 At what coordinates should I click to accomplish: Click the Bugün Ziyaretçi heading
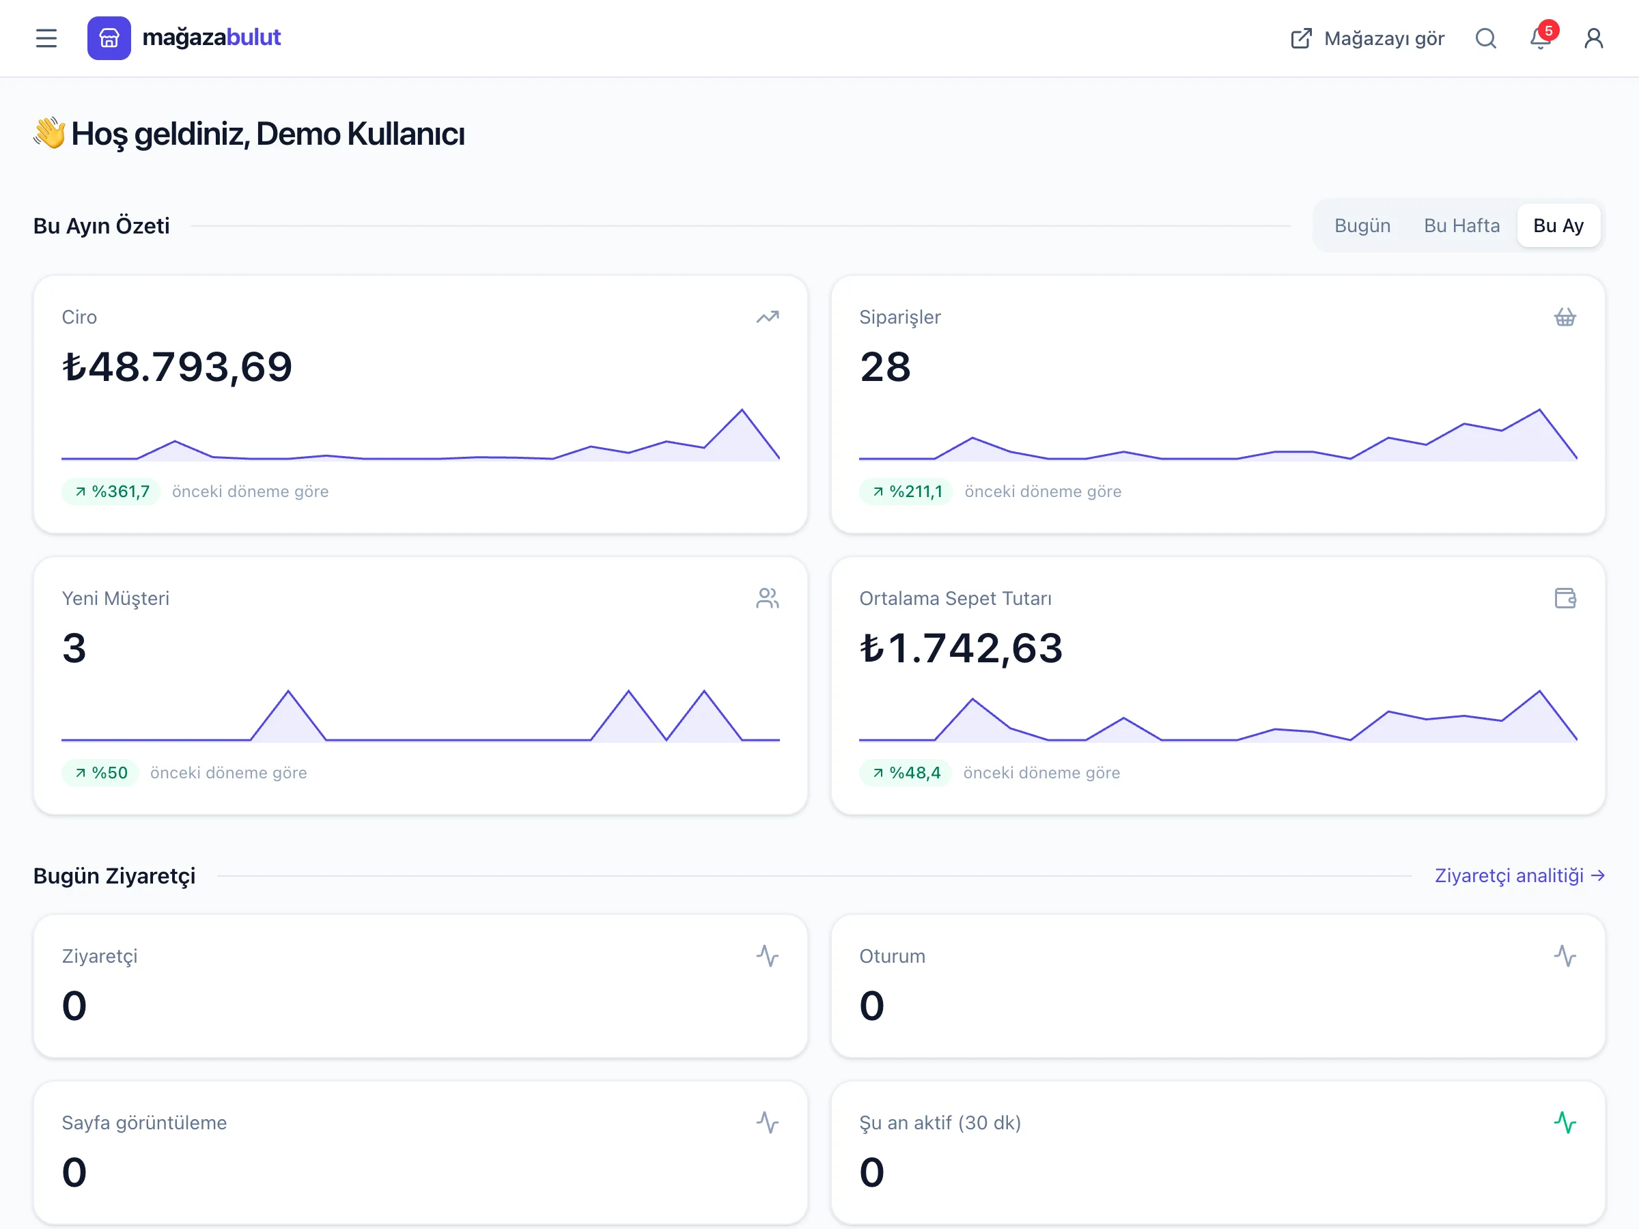(115, 875)
